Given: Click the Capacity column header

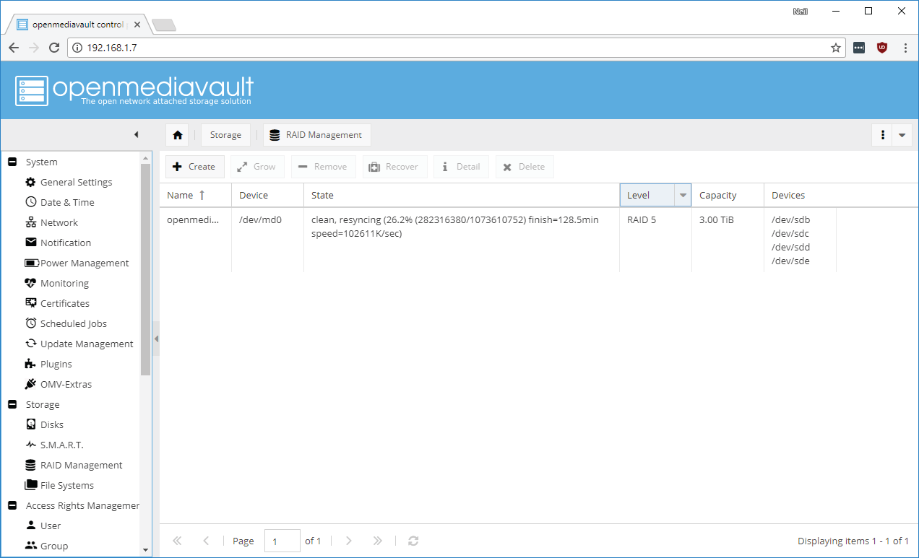Looking at the screenshot, I should [728, 196].
